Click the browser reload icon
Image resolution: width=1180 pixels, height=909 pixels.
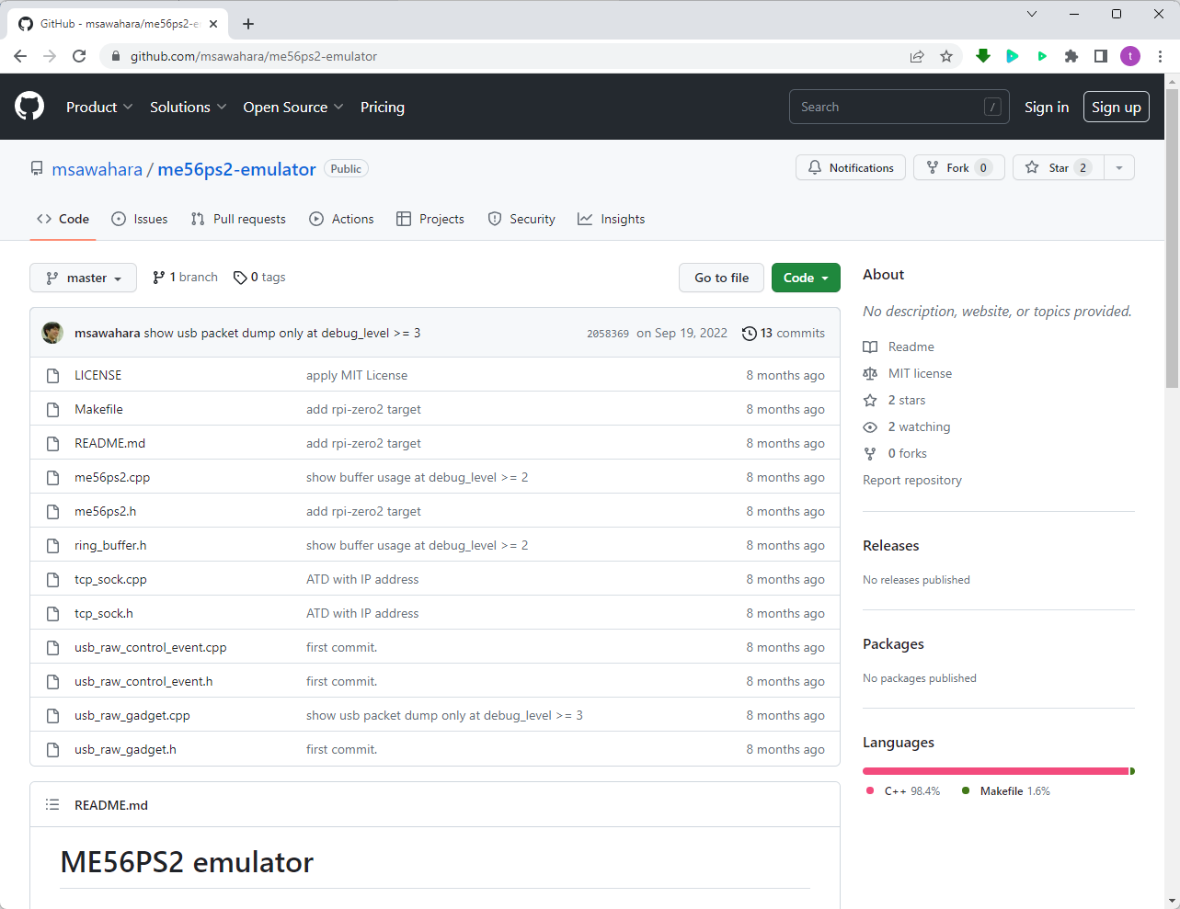click(79, 56)
